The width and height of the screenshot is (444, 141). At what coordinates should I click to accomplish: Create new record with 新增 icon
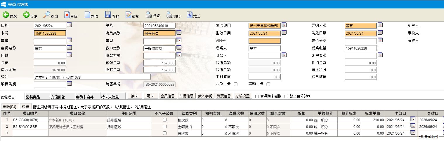click(x=87, y=15)
